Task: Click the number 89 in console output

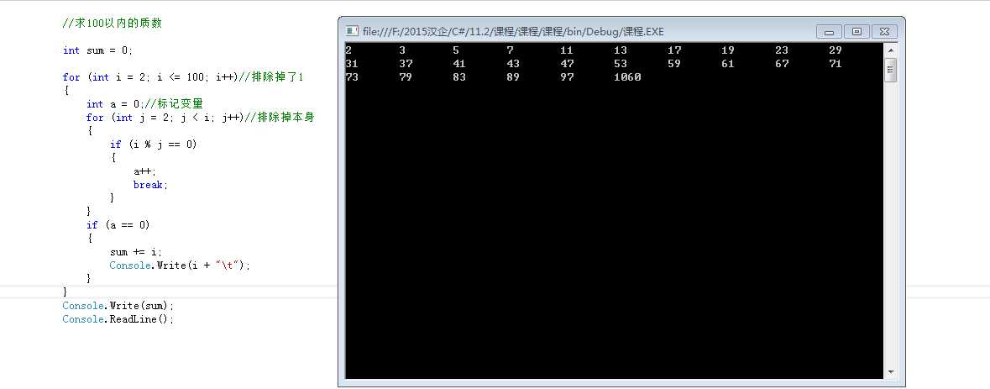Action: click(x=513, y=77)
